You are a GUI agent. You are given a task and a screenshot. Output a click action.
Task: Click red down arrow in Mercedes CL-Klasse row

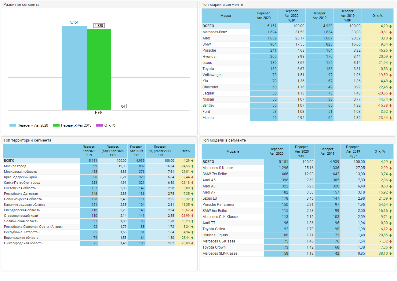coord(391,241)
